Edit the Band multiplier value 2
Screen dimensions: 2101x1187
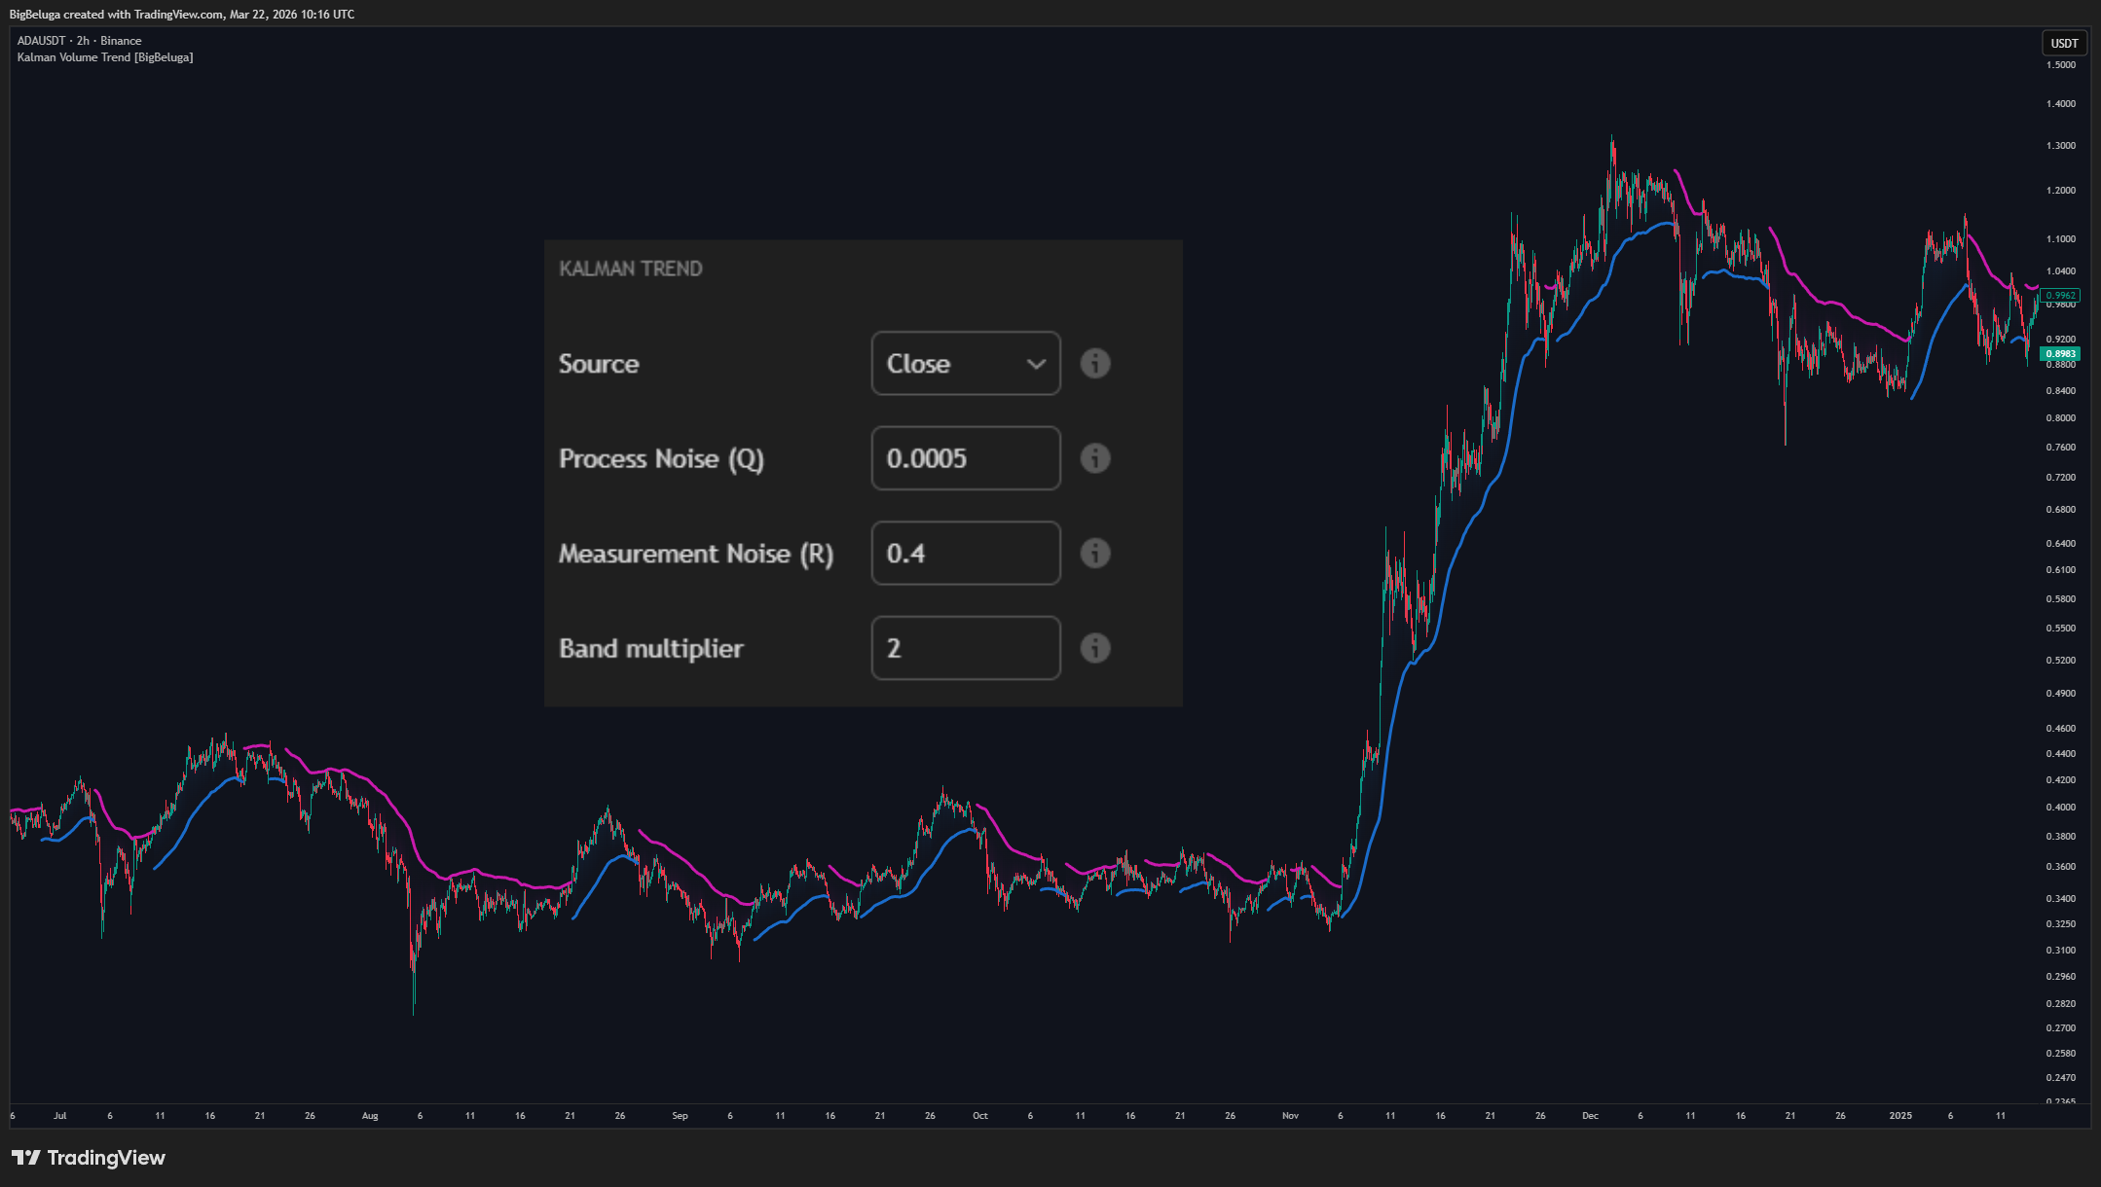coord(965,648)
